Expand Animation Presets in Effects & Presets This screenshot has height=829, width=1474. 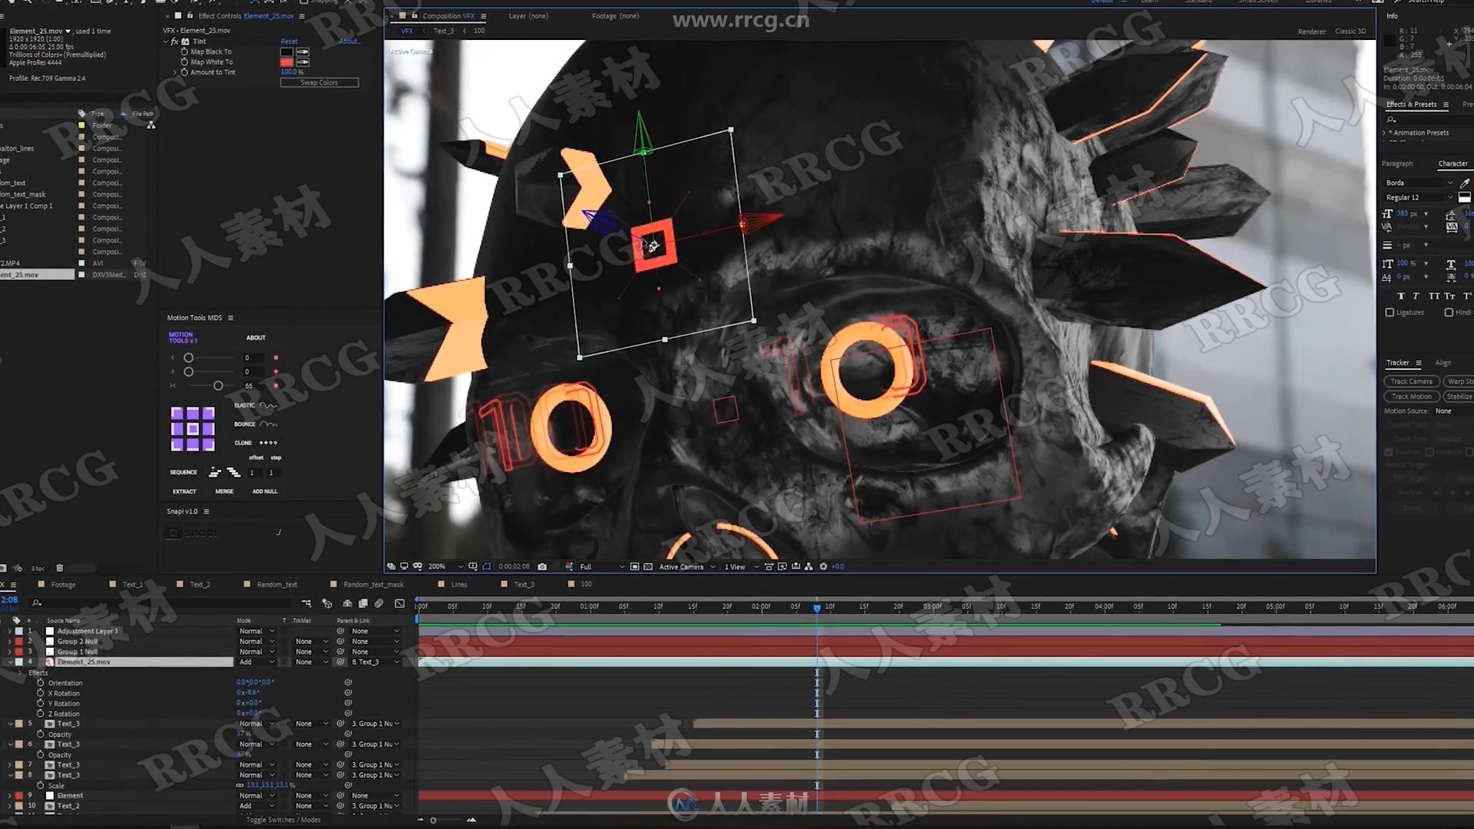click(x=1384, y=133)
